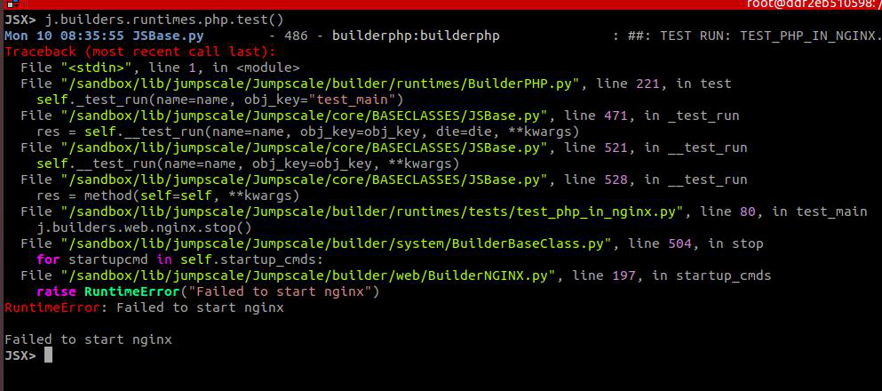Click the code line containing 'die=die'

(308, 132)
